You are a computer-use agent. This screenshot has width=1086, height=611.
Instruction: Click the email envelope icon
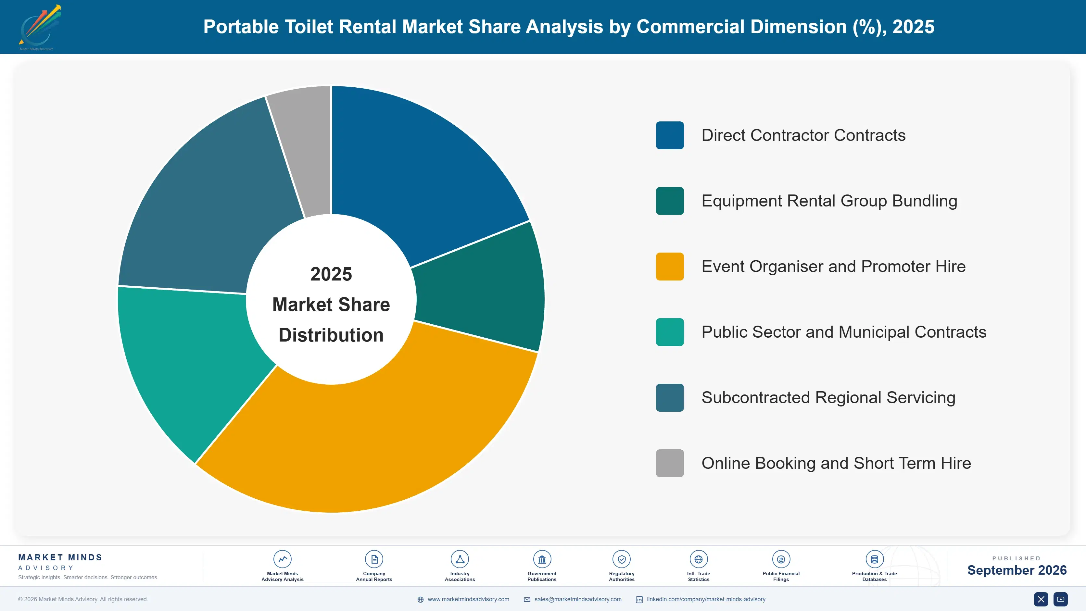(x=527, y=600)
